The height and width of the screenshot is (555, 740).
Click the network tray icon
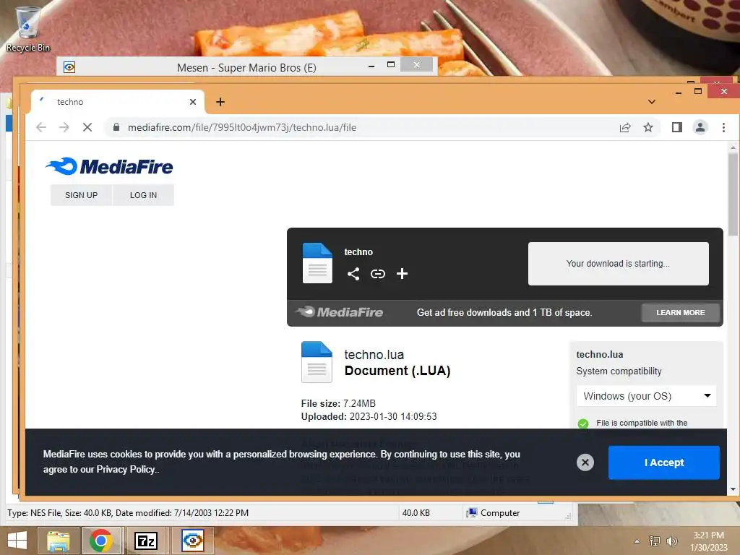pyautogui.click(x=655, y=541)
